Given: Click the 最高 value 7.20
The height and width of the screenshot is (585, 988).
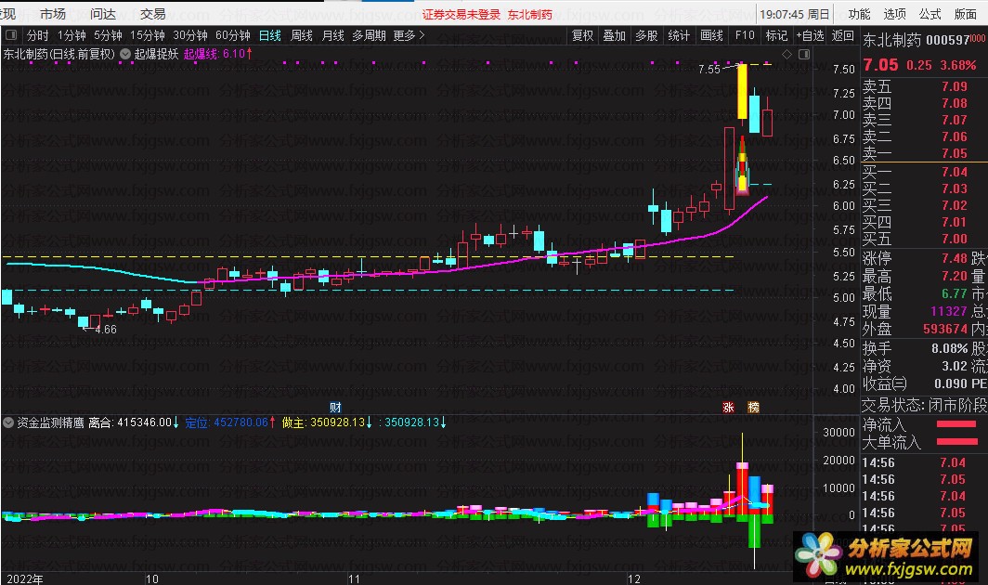Looking at the screenshot, I should pos(954,276).
